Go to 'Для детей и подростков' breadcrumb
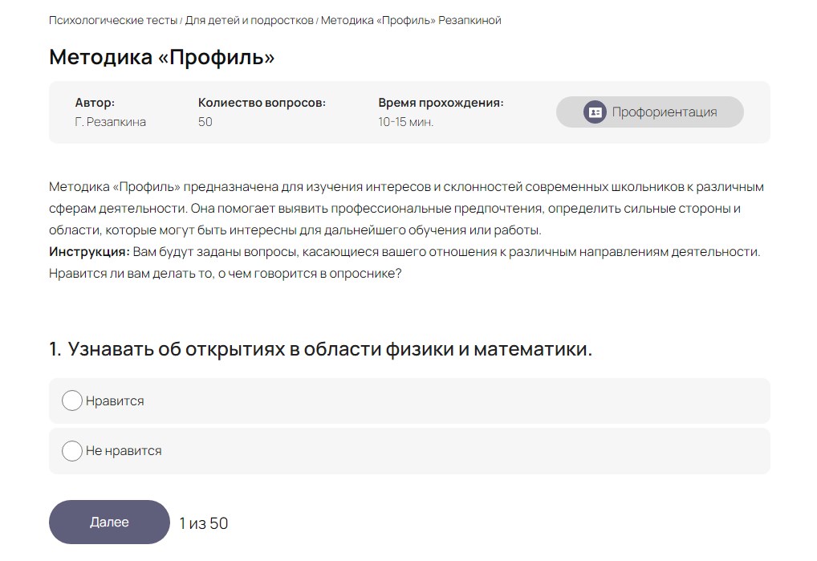The height and width of the screenshot is (561, 817). tap(249, 20)
